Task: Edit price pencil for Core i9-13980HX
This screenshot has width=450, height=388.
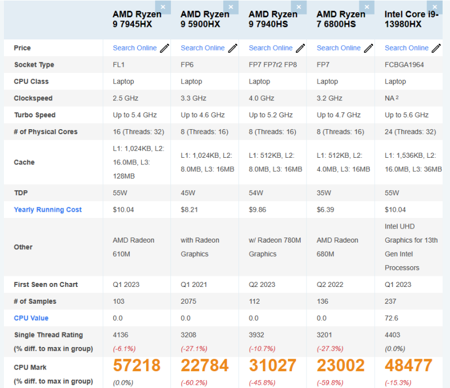Action: [x=436, y=48]
